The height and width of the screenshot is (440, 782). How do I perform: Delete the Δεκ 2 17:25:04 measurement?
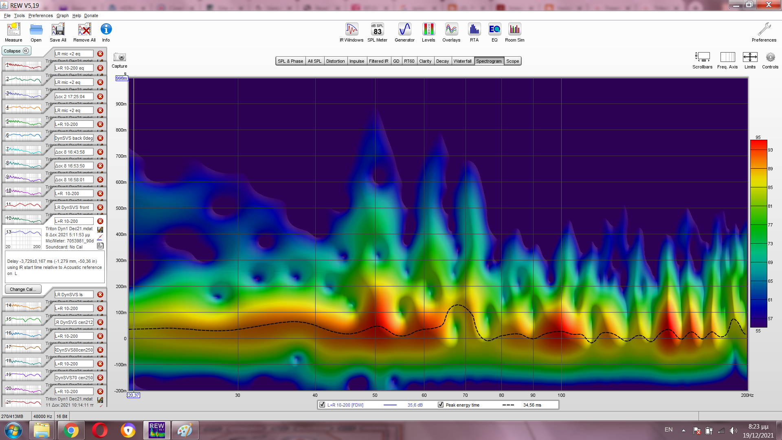[100, 97]
